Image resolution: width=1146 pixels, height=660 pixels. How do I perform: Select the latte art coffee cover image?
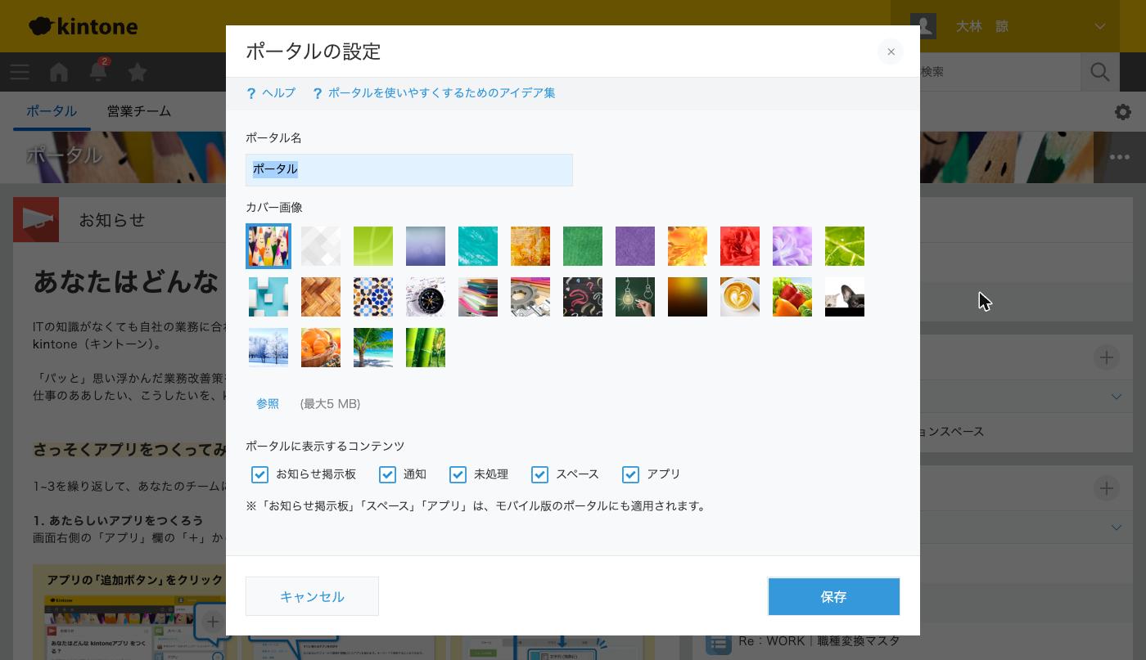(x=740, y=297)
